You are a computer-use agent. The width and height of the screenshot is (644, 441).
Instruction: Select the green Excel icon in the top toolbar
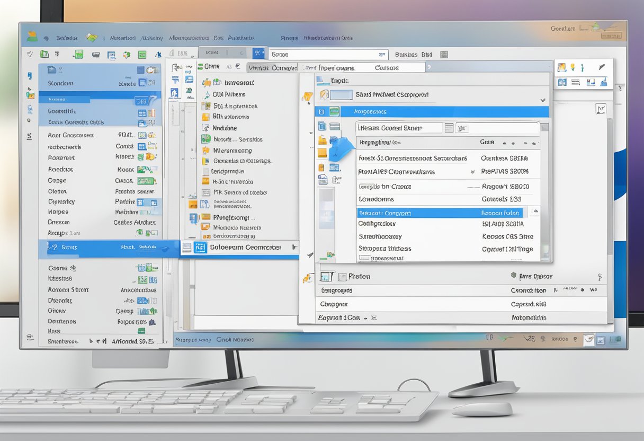coord(141,54)
